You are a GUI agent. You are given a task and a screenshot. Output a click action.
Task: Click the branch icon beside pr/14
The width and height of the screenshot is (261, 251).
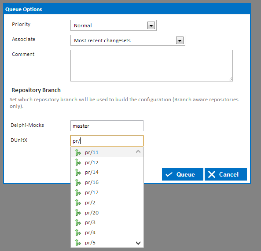coord(77,172)
